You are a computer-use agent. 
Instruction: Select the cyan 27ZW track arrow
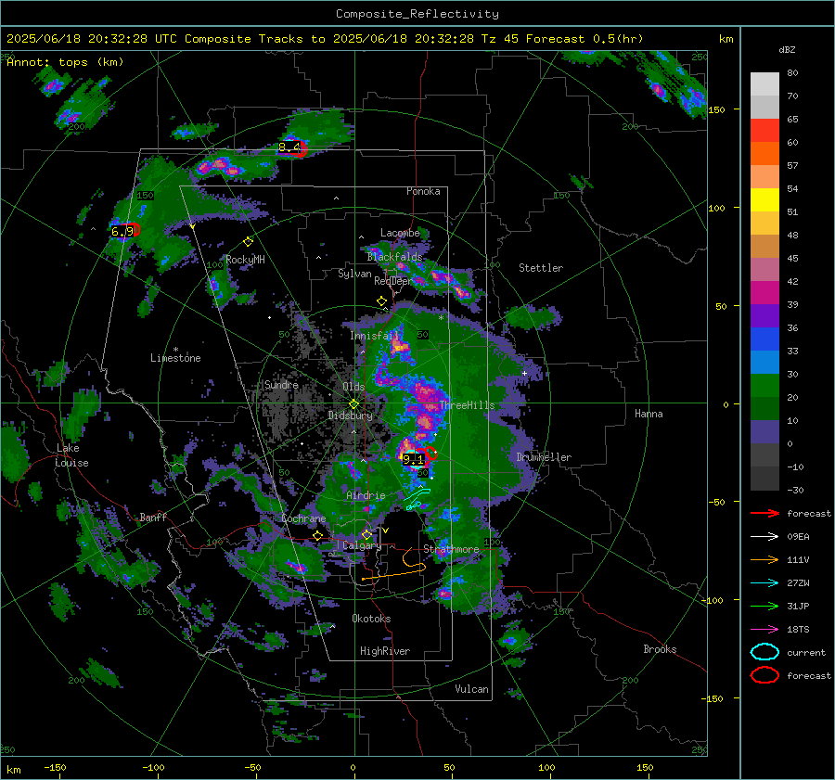pos(764,583)
